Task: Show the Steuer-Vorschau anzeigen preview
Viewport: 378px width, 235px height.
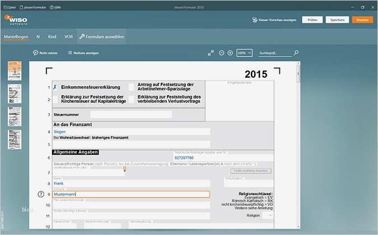Action: click(x=274, y=20)
